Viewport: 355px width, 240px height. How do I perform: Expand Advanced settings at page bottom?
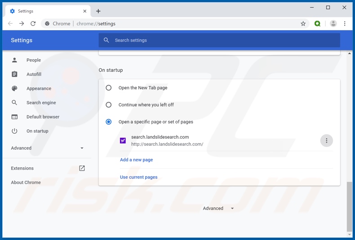click(x=218, y=209)
